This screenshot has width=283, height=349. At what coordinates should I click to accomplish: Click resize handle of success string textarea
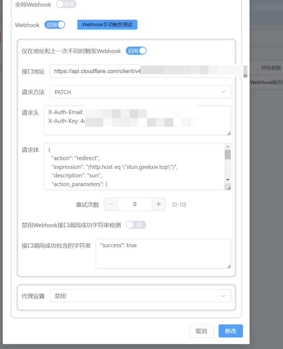coord(229,267)
